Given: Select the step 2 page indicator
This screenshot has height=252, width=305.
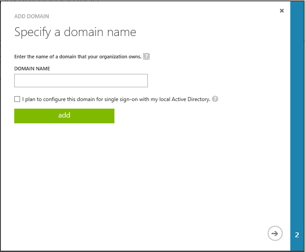Looking at the screenshot, I should click(297, 235).
